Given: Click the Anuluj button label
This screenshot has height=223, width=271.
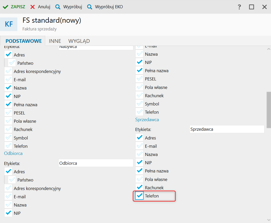Looking at the screenshot, I should 44,7.
